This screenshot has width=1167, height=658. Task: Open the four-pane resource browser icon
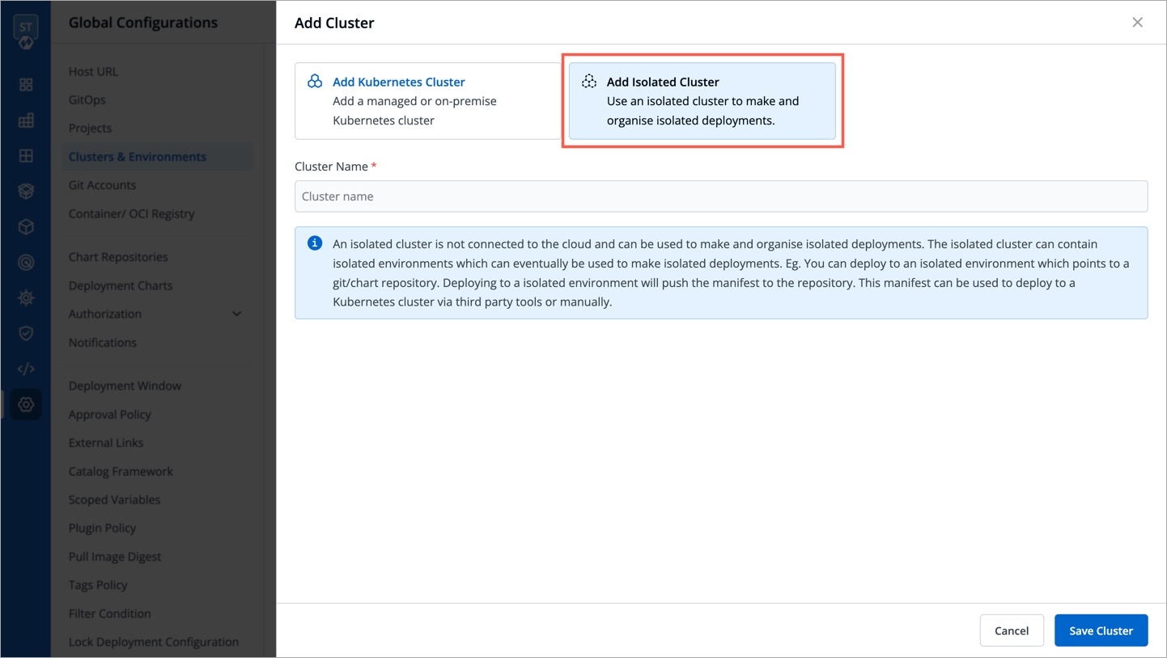tap(26, 156)
